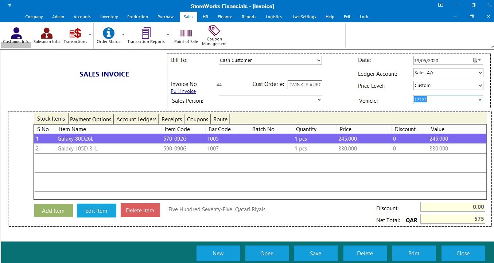The width and height of the screenshot is (494, 263).
Task: Click Net Total amount field
Action: 453,219
